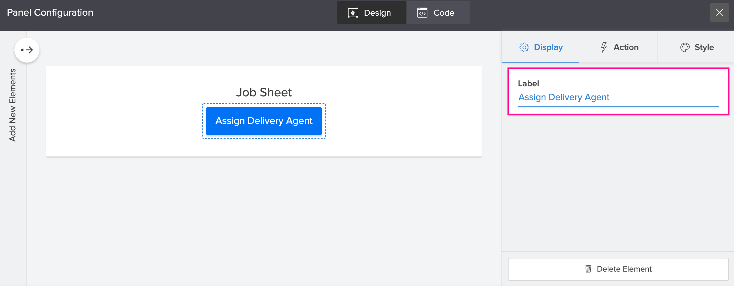Click the Action lightning bolt icon
This screenshot has width=734, height=286.
(x=604, y=47)
